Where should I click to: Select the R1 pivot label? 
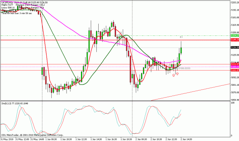[x=181, y=37]
